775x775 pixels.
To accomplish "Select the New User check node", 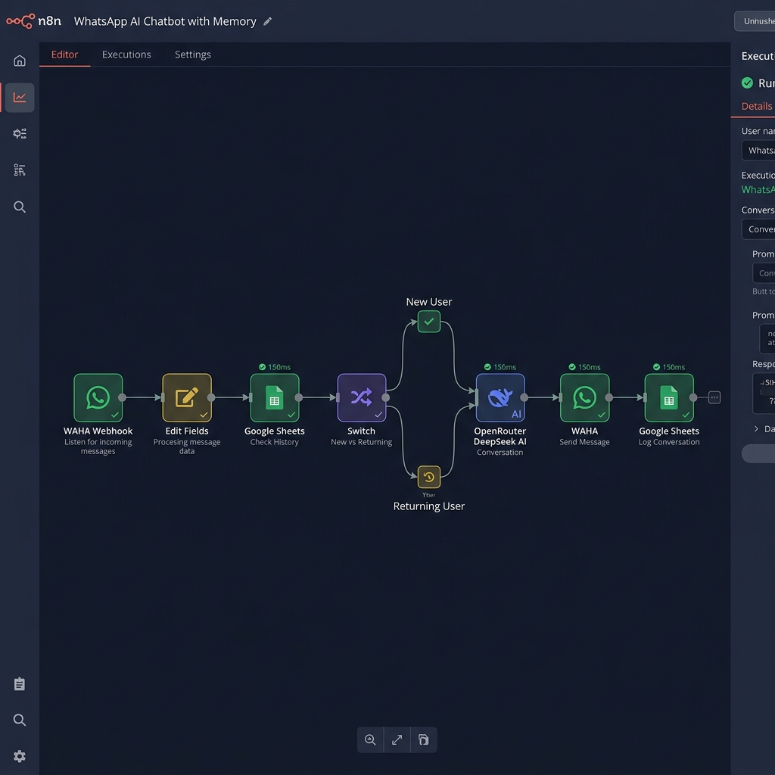I will pos(429,322).
